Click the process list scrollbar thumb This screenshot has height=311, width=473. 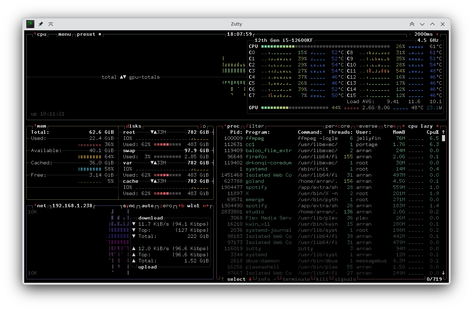pos(443,138)
